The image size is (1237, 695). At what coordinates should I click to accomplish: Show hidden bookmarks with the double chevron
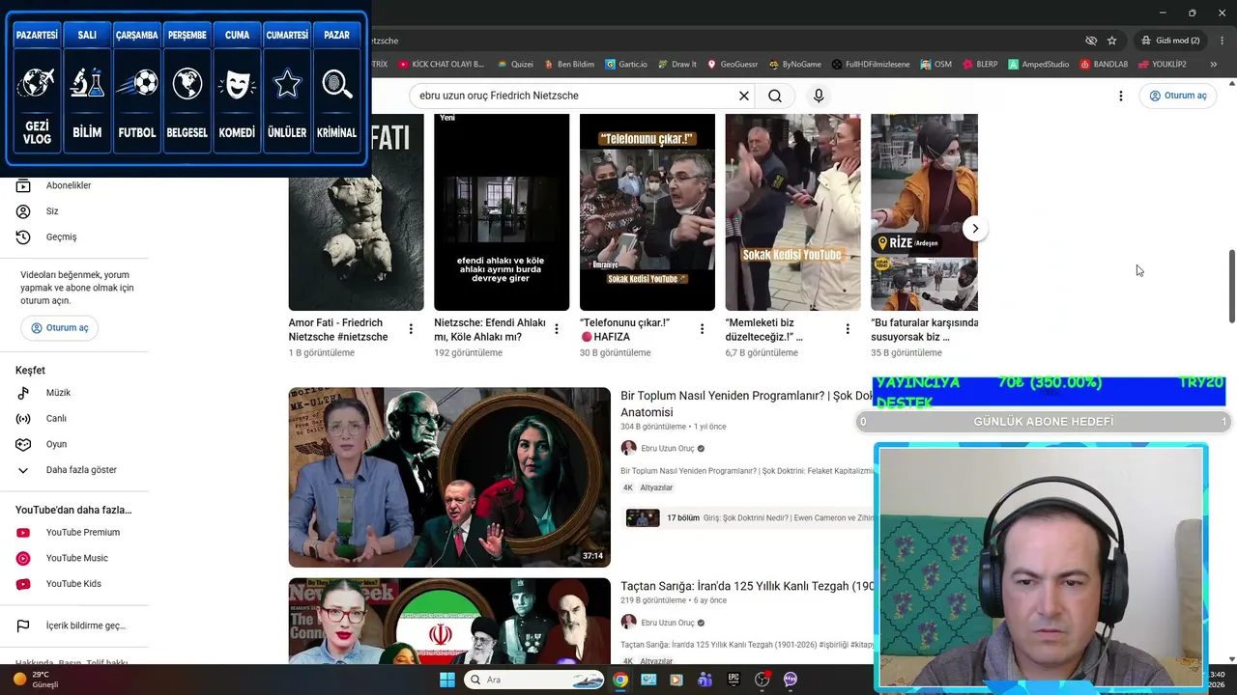pos(1214,65)
